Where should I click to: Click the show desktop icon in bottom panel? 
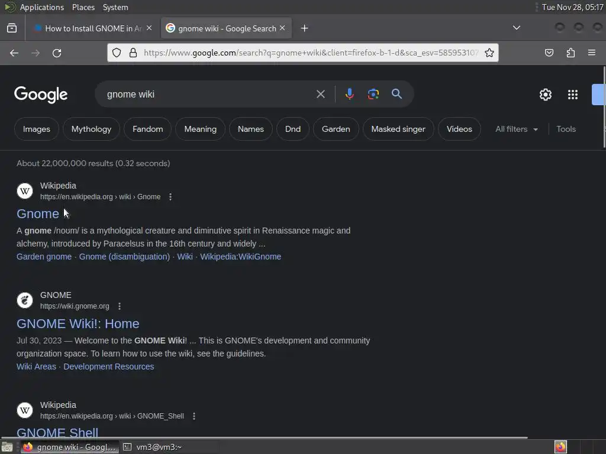pyautogui.click(x=7, y=447)
